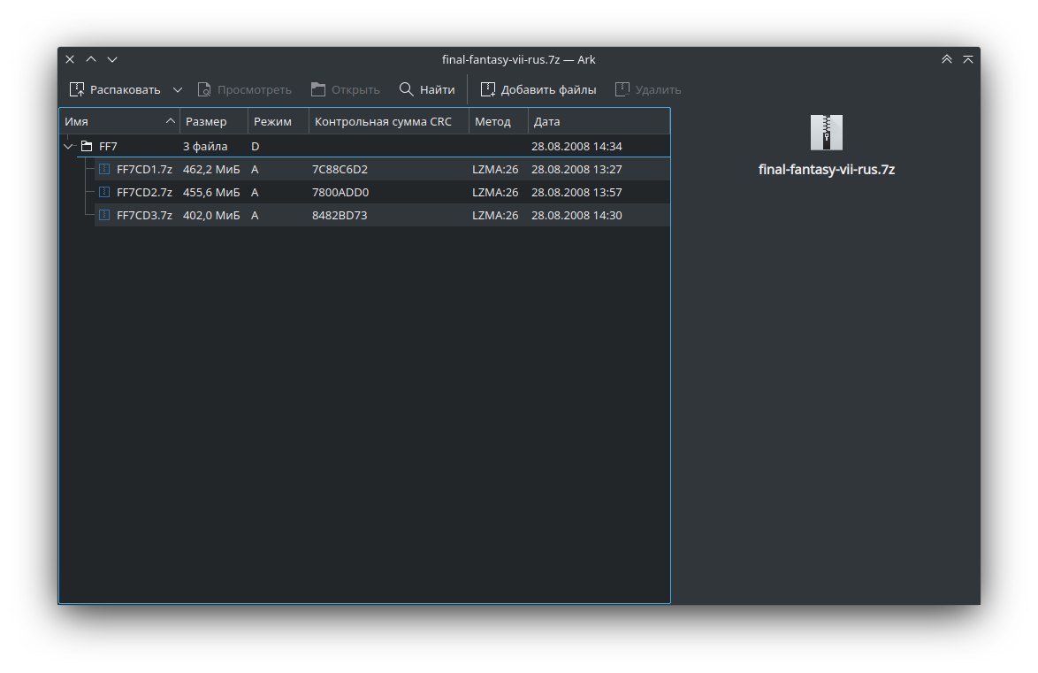The width and height of the screenshot is (1038, 673).
Task: Click the date 28.08.2008 14:30
Action: tap(576, 215)
